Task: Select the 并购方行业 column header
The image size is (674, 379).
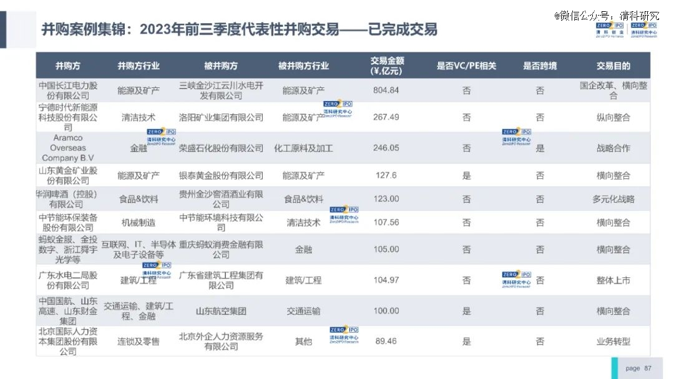Action: coord(139,65)
